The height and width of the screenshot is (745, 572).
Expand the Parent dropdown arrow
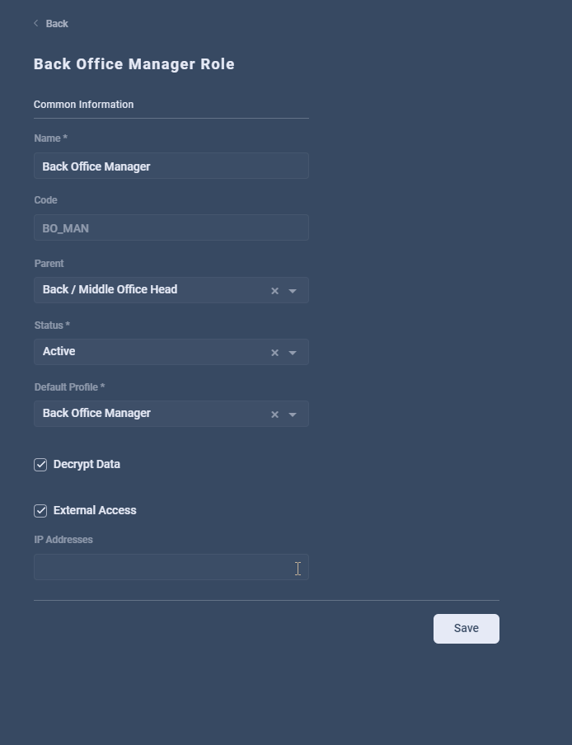click(x=293, y=291)
